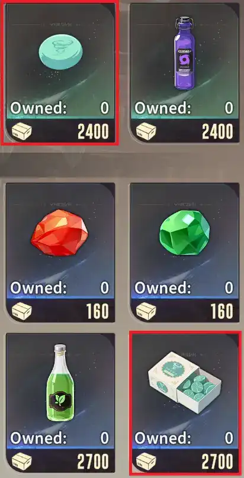
Task: Click the 2400 price on the purple bottle card
Action: [217, 132]
